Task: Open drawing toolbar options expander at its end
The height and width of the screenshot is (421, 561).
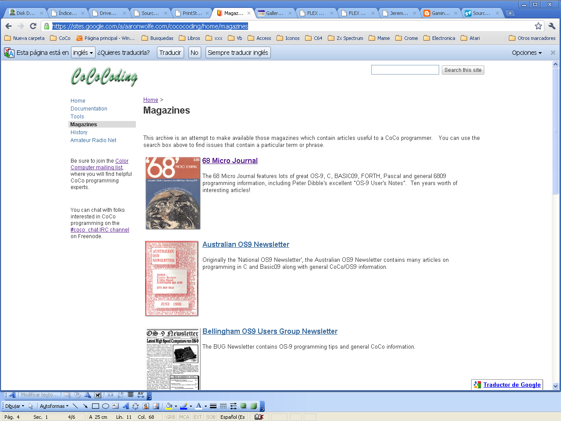Action: click(262, 407)
